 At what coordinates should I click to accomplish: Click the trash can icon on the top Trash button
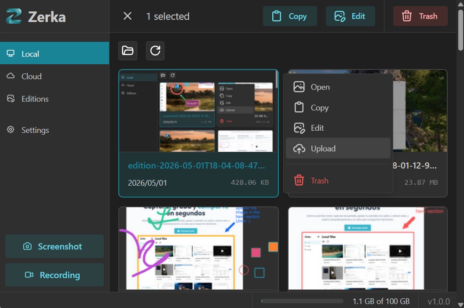coord(406,16)
